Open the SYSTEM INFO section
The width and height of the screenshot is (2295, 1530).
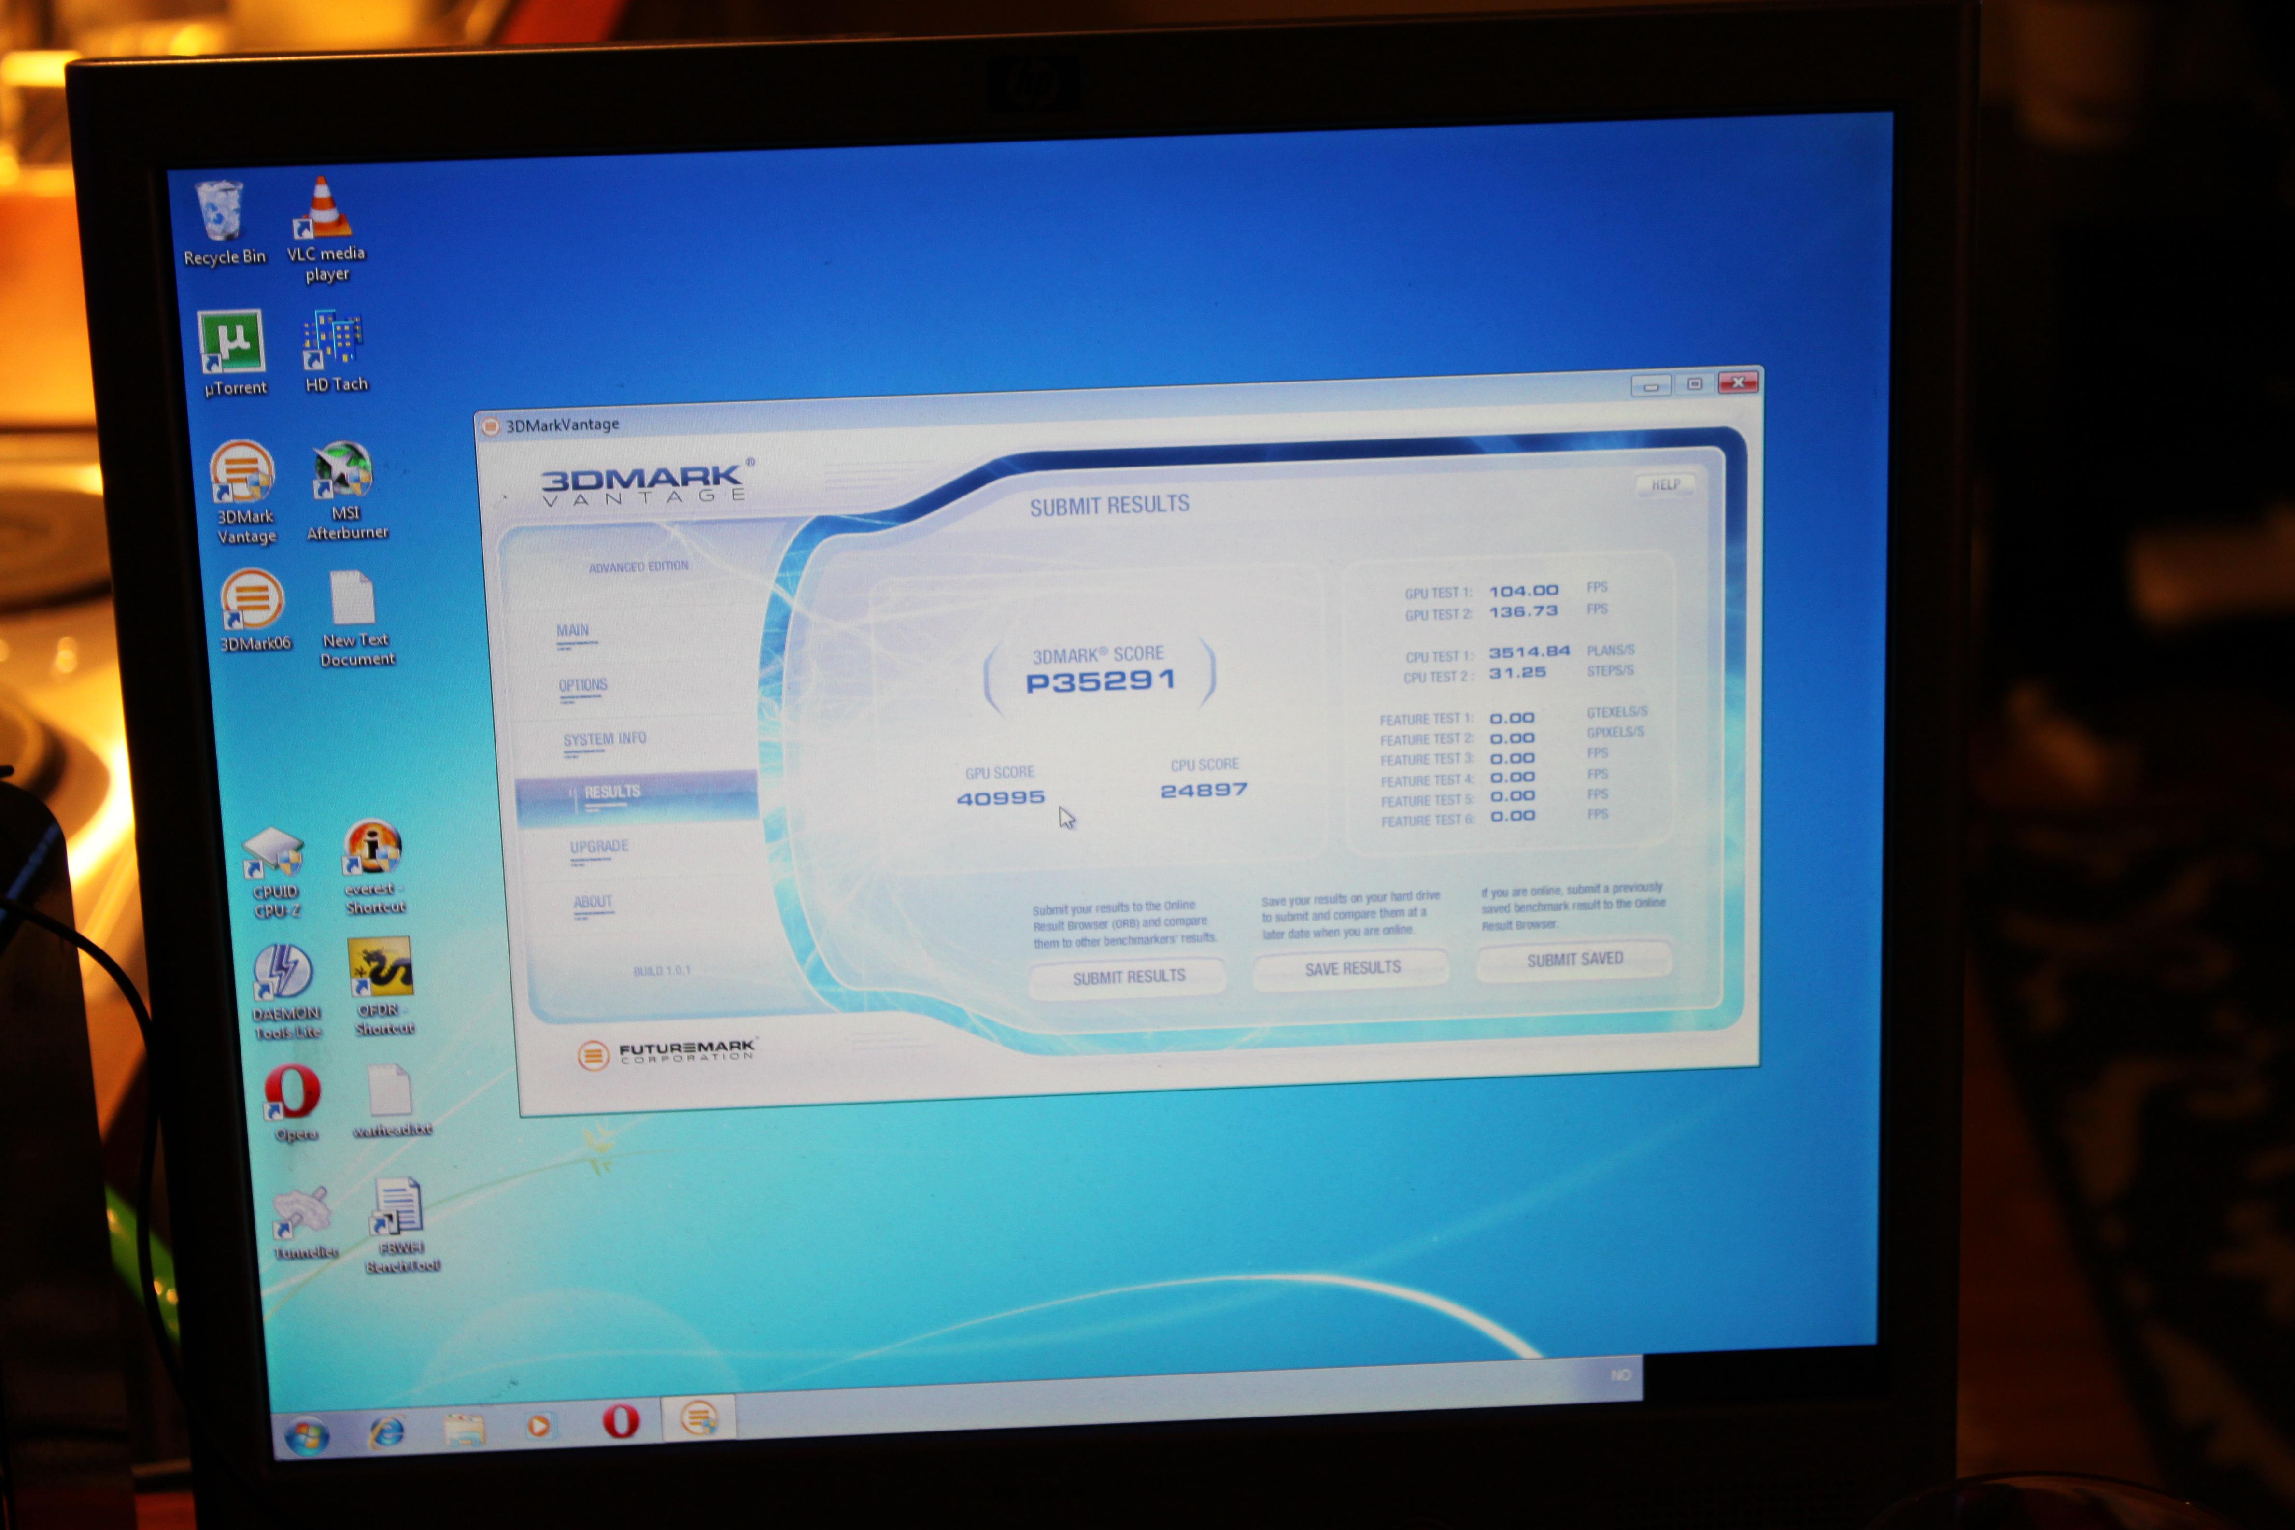[x=604, y=738]
